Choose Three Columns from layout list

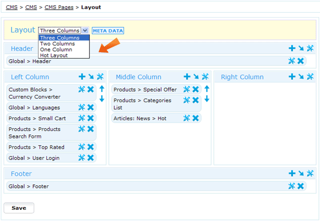coord(64,38)
